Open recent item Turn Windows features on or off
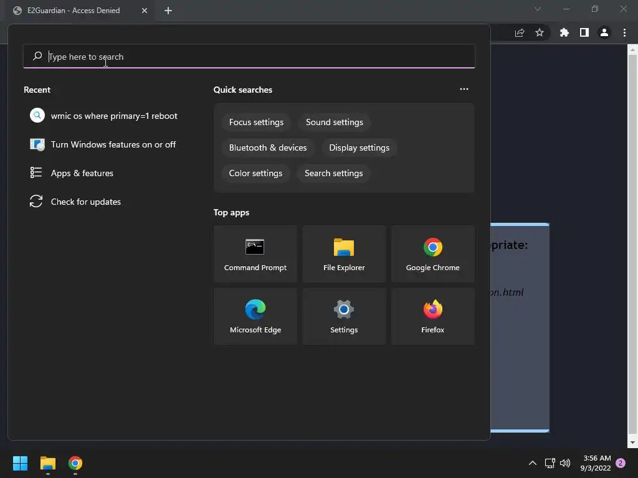Screen dimensions: 638x478 104,144
